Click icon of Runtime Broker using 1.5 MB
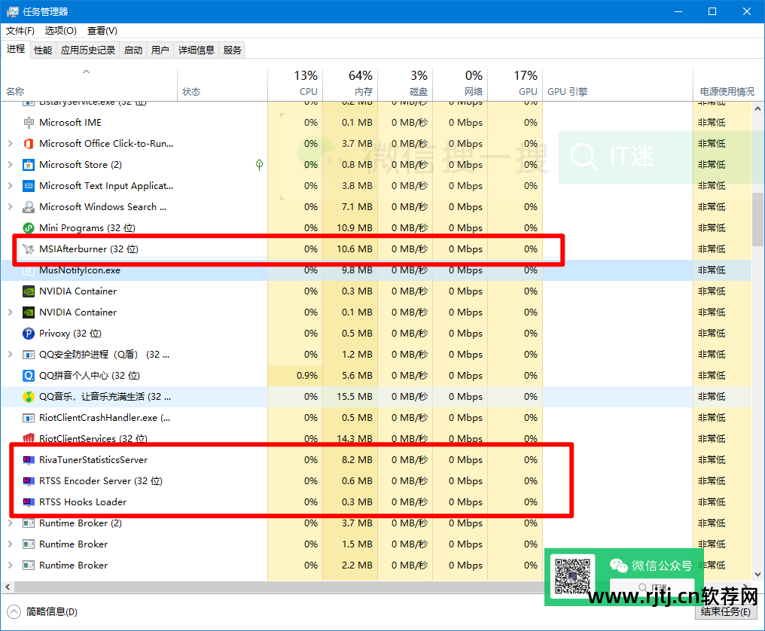 pyautogui.click(x=29, y=544)
